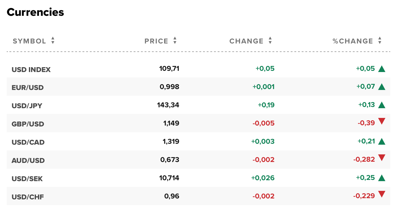Click the Currencies section heading
The image size is (400, 217).
pos(35,12)
